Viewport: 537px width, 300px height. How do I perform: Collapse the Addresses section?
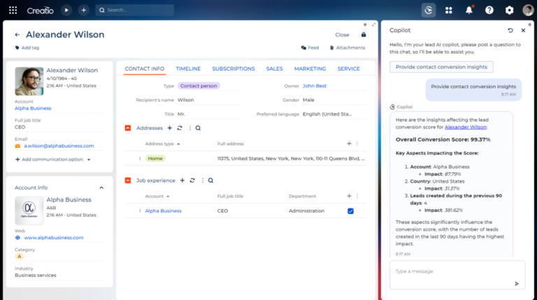[128, 128]
